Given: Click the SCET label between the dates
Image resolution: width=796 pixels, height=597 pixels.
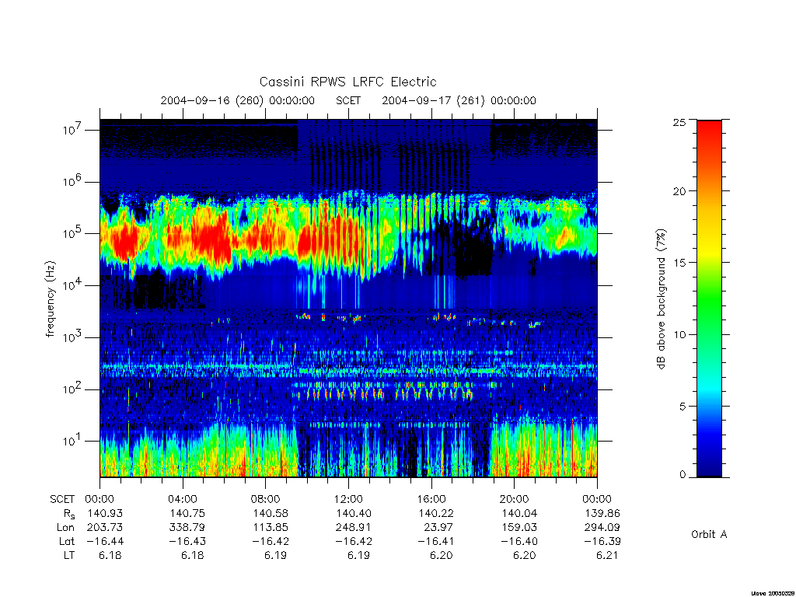Looking at the screenshot, I should [348, 100].
